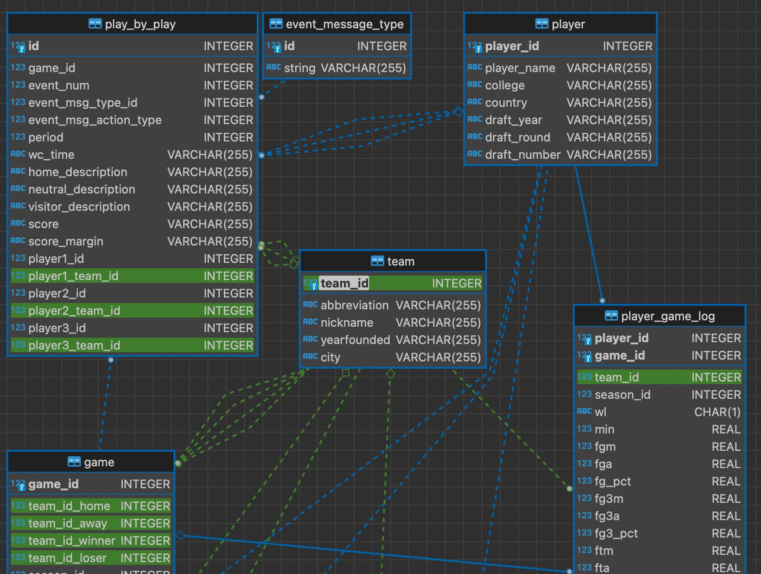This screenshot has width=761, height=574.
Task: Click the 123 icon beside fg3_pct
Action: (x=585, y=533)
